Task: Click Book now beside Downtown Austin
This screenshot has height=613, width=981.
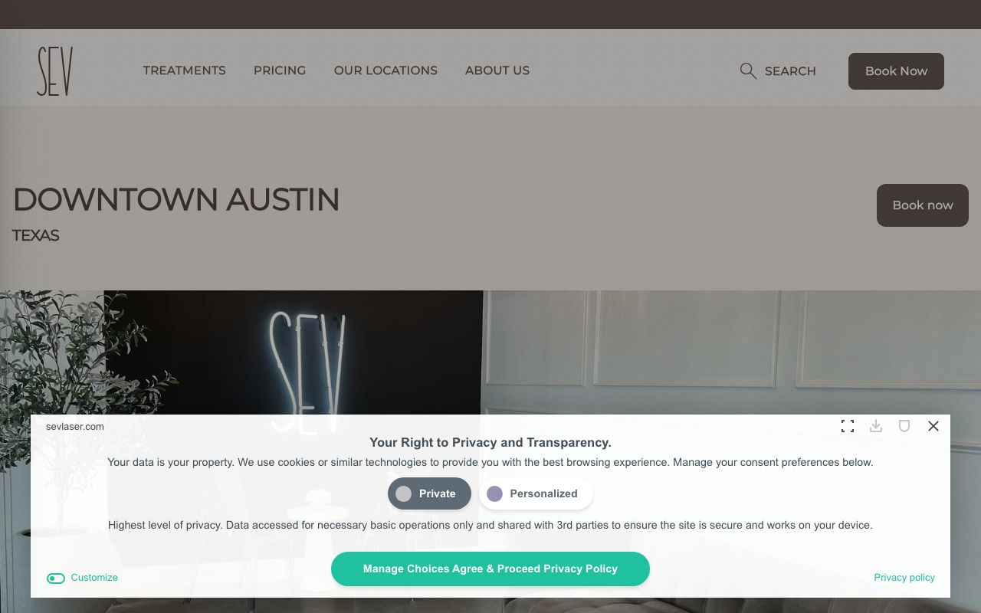Action: [x=923, y=205]
